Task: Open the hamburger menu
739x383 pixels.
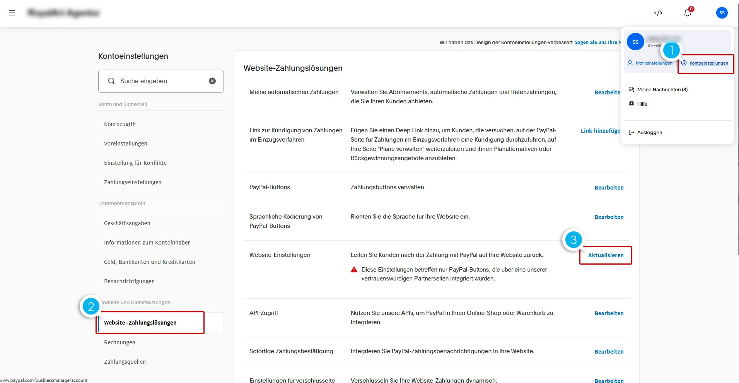Action: [x=12, y=13]
